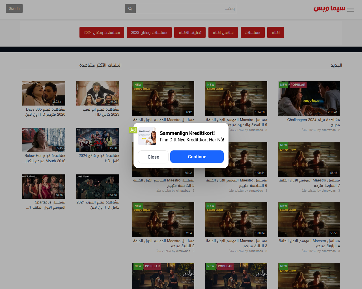Open the Challengers 2024 movie thumbnail
Screen dimensions: 362x289
309,98
